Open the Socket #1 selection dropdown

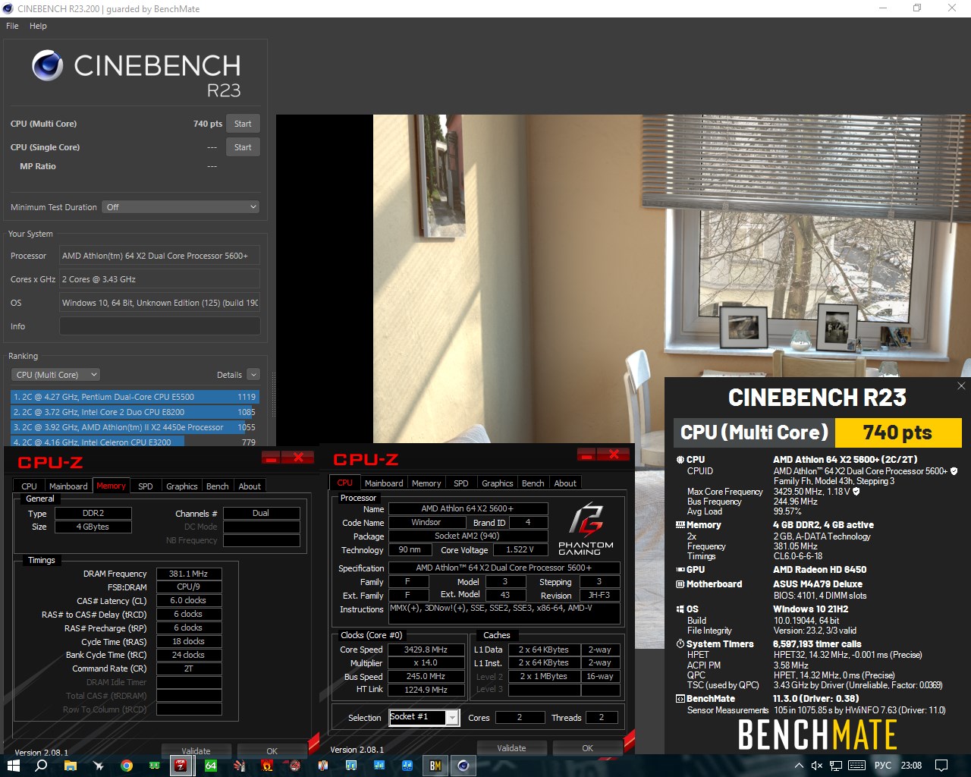point(424,718)
